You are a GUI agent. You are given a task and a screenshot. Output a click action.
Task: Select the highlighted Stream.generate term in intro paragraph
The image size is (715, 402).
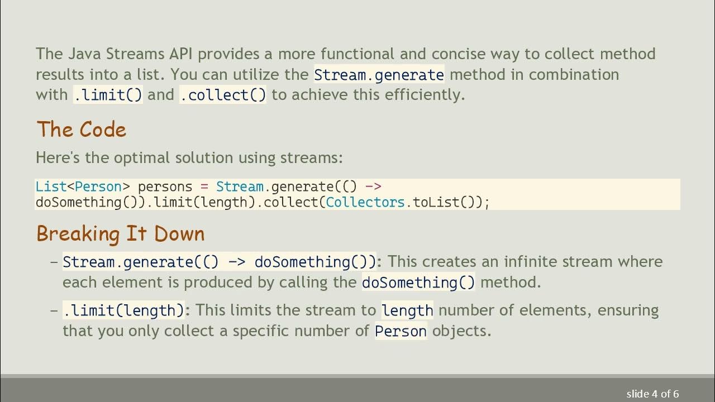[379, 75]
